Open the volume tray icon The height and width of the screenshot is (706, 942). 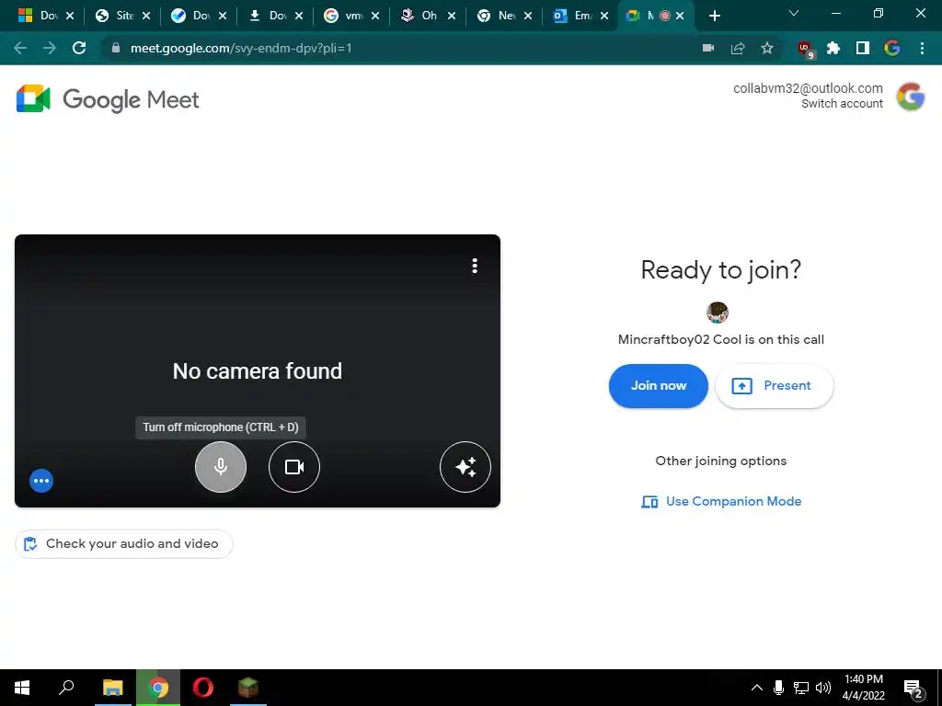click(823, 688)
